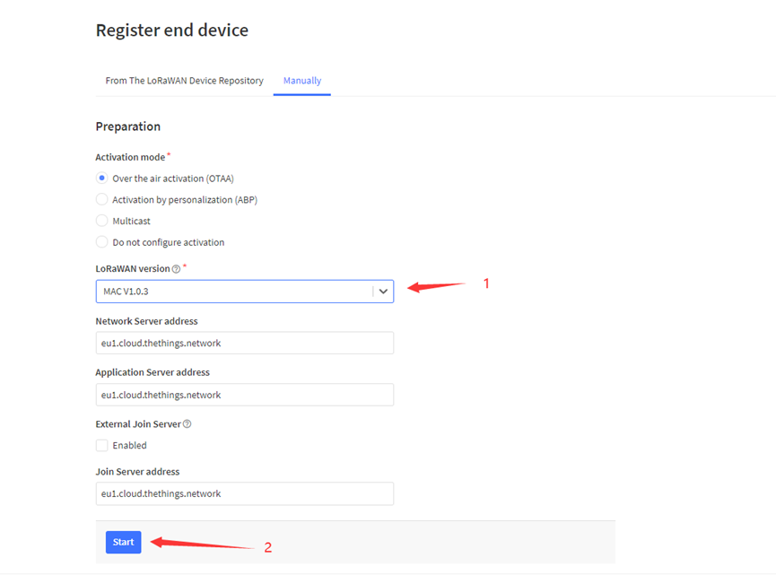Viewport: 776px width, 575px height.
Task: Click the Register end device heading
Action: pos(172,30)
